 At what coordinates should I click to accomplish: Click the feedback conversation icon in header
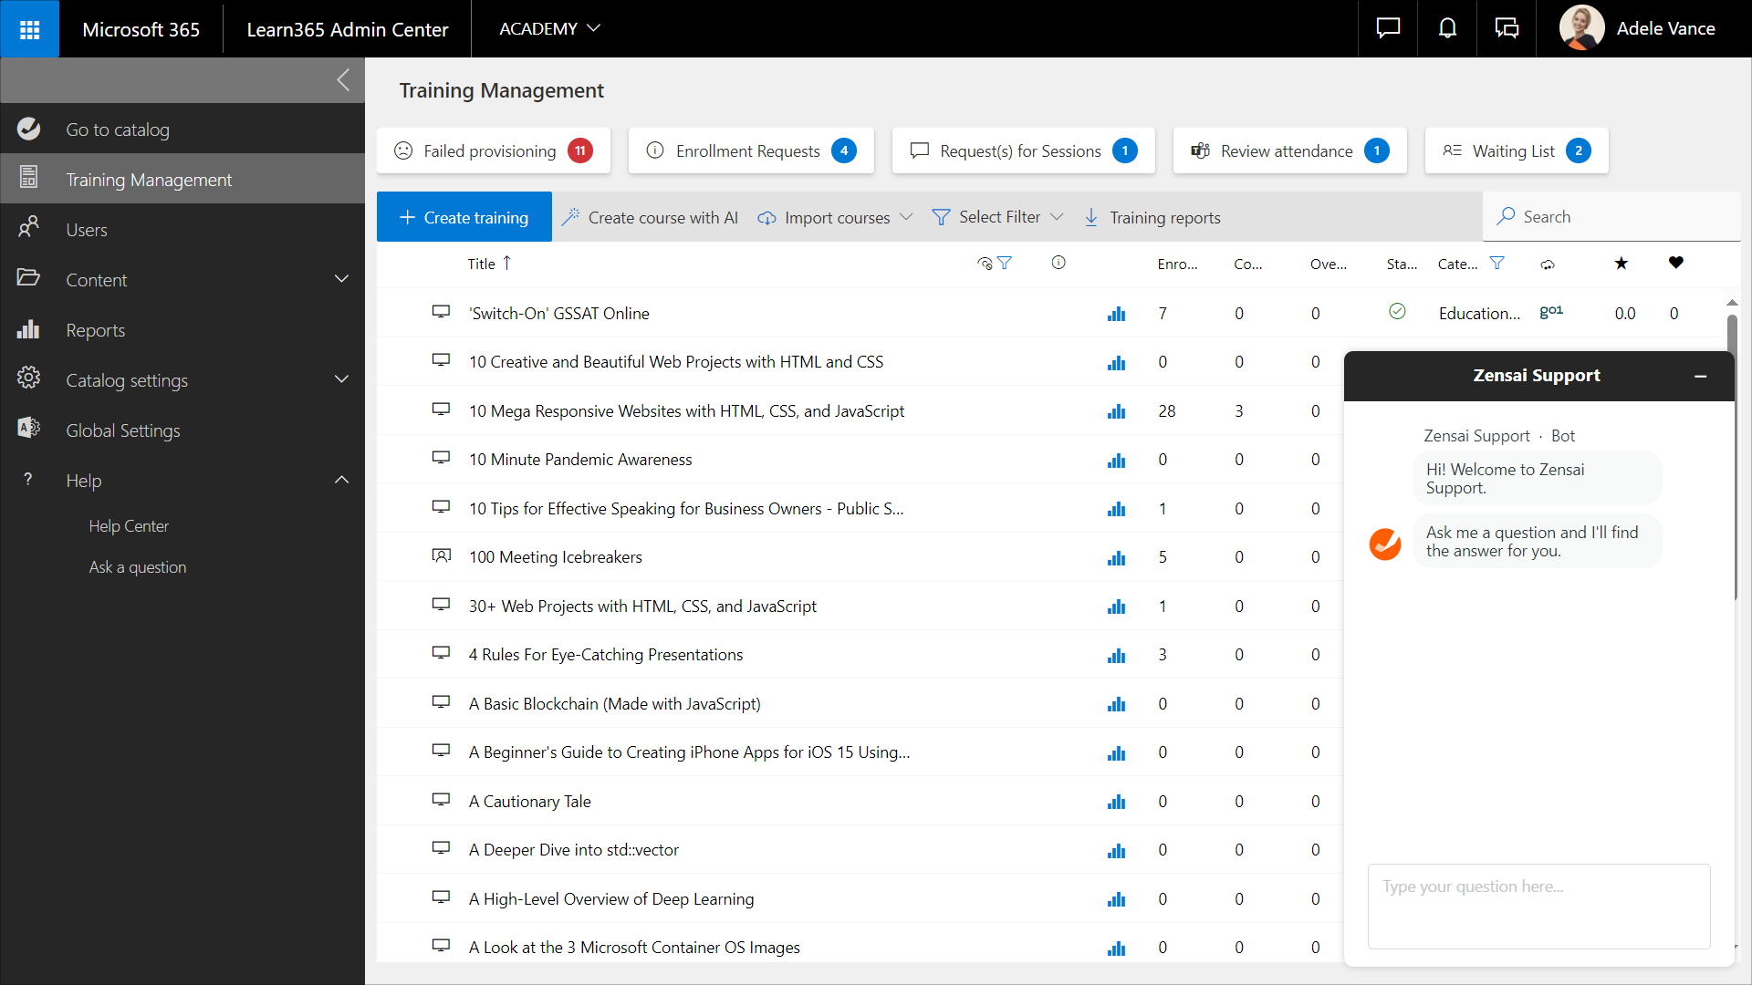click(1507, 29)
